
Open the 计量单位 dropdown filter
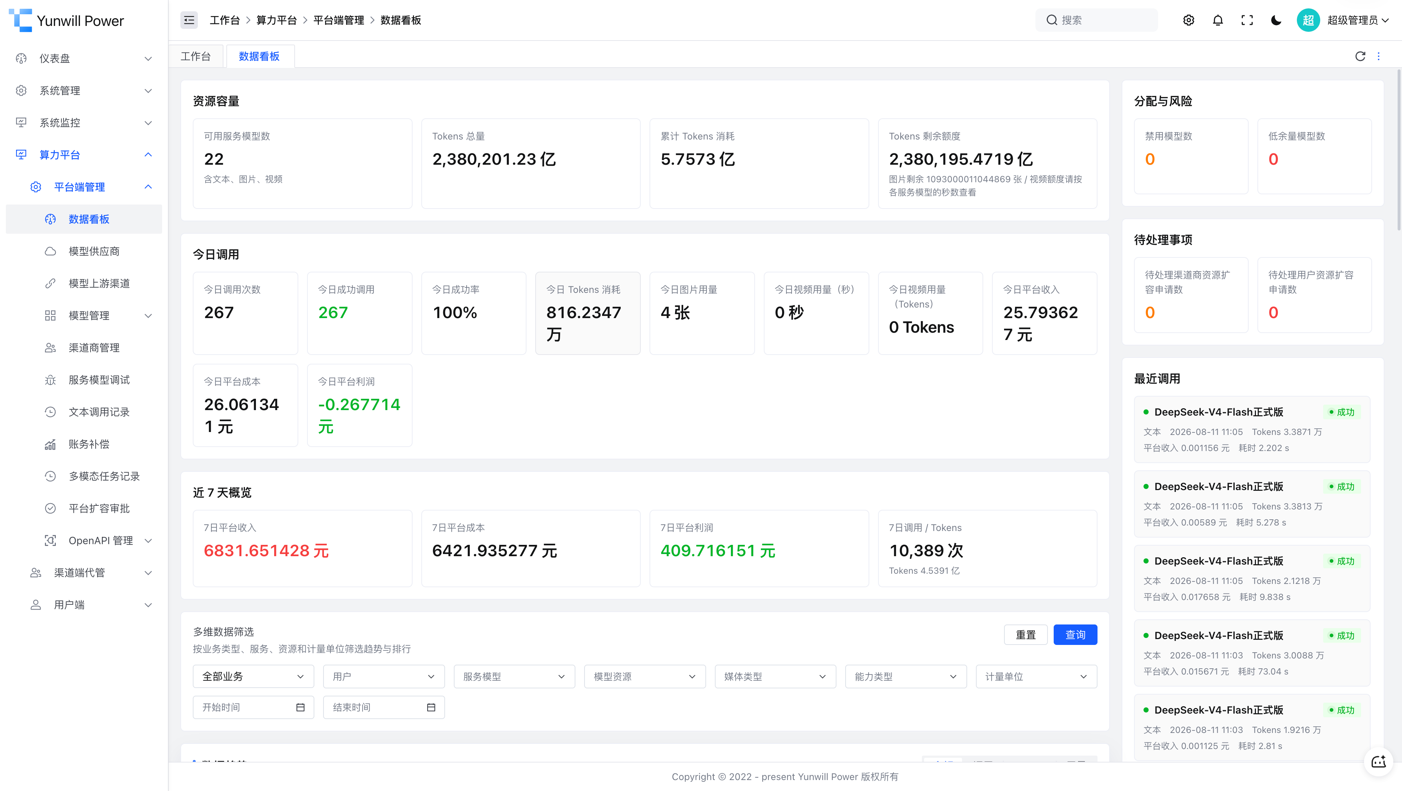(x=1036, y=676)
